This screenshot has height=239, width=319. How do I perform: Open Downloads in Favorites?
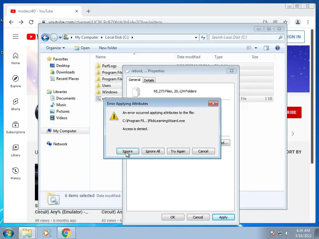point(65,72)
